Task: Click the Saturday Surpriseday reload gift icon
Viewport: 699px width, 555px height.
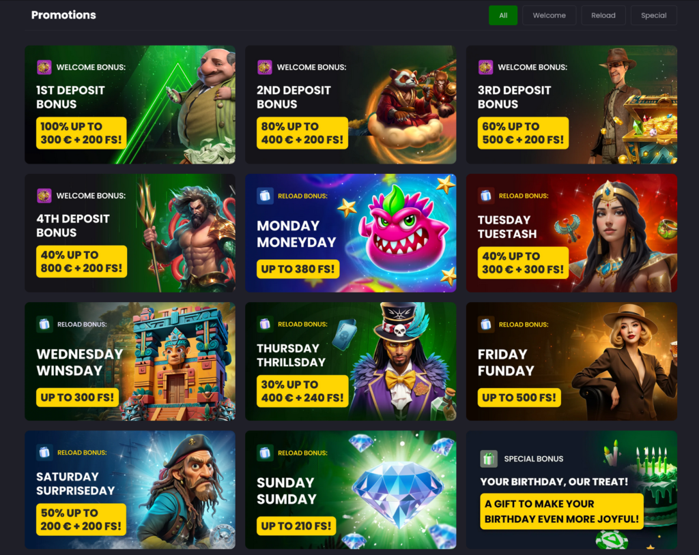Action: pyautogui.click(x=44, y=453)
